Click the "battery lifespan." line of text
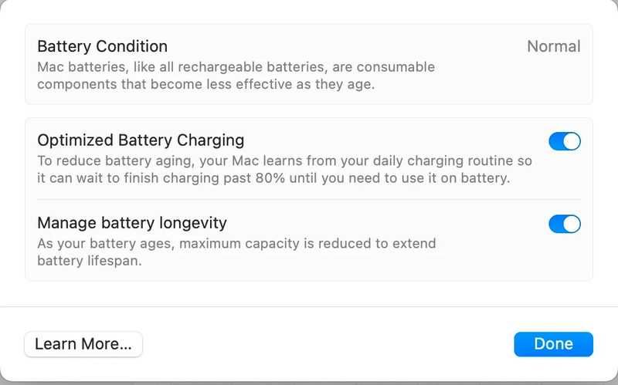Image resolution: width=618 pixels, height=385 pixels. (x=90, y=261)
